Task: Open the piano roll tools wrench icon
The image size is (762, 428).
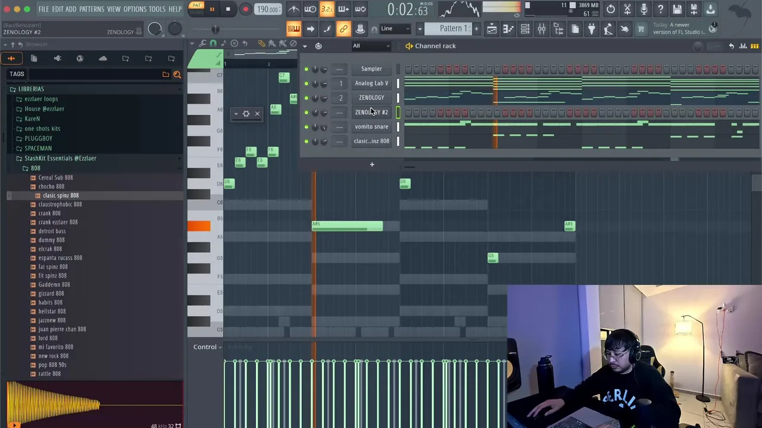Action: pyautogui.click(x=203, y=43)
